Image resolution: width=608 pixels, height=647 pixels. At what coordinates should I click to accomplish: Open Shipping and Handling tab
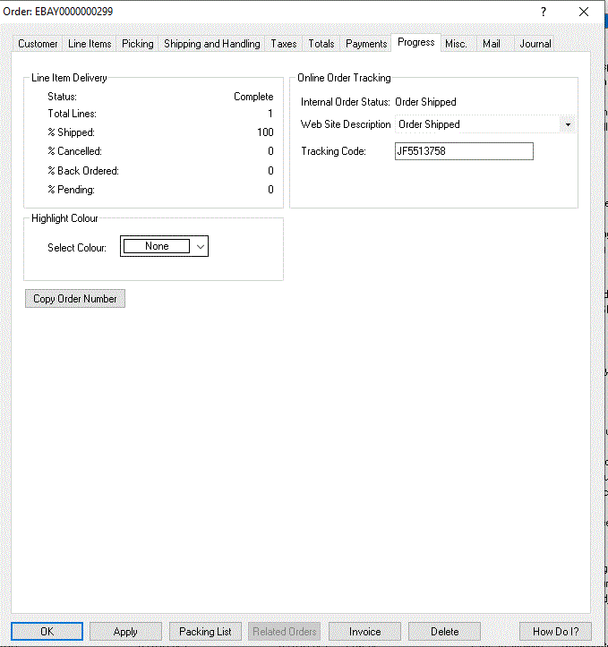point(211,44)
